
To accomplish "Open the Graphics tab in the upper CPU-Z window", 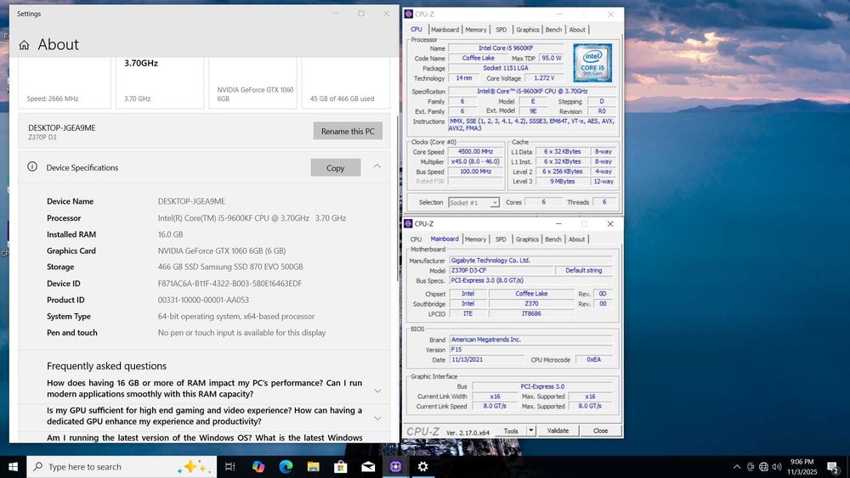I will (528, 30).
